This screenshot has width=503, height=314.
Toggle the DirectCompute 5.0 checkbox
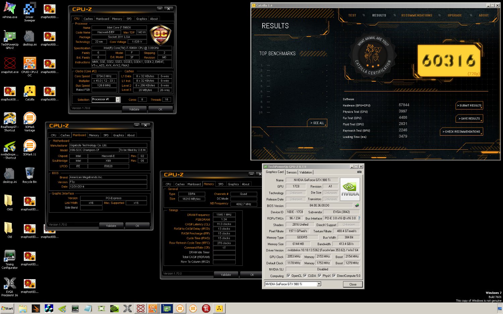pos(334,276)
